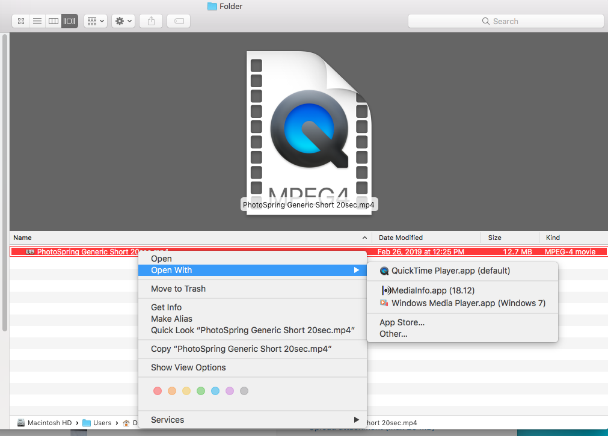Click the file date Feb 26, 2019
The width and height of the screenshot is (608, 436).
tap(421, 252)
